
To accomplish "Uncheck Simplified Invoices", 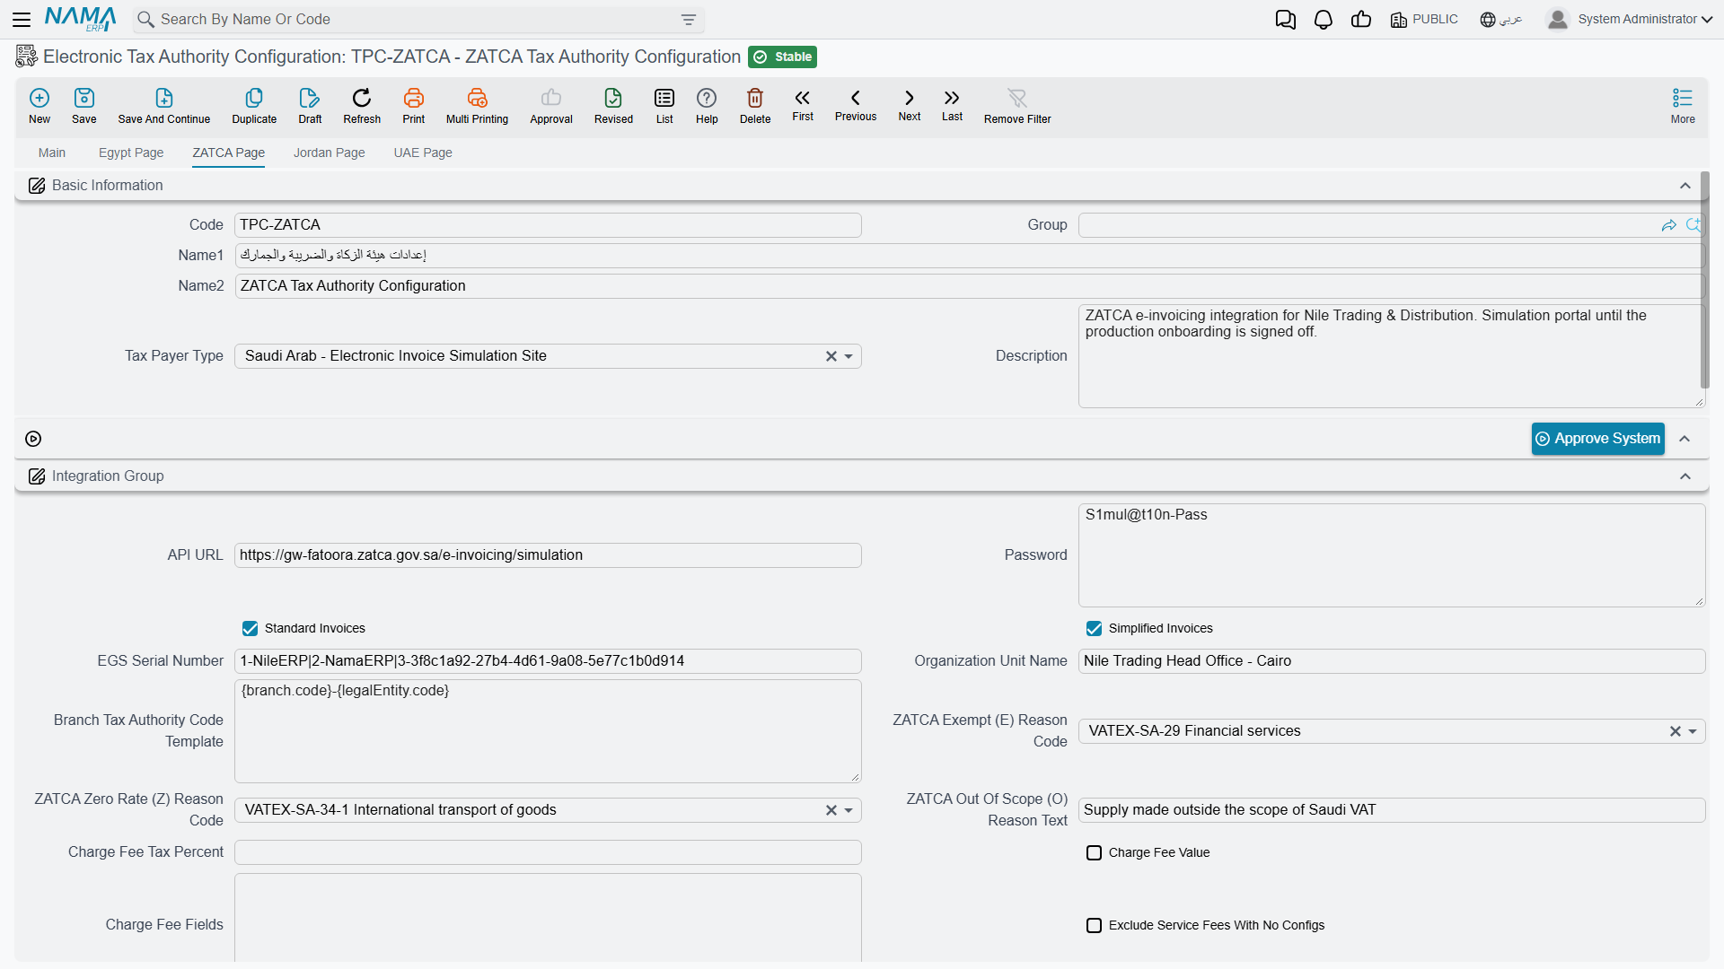I will (x=1094, y=628).
